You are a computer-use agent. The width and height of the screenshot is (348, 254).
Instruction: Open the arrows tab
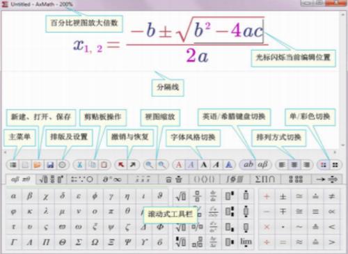click(x=326, y=180)
